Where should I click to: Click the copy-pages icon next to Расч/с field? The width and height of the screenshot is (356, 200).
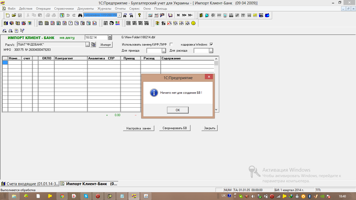click(93, 44)
